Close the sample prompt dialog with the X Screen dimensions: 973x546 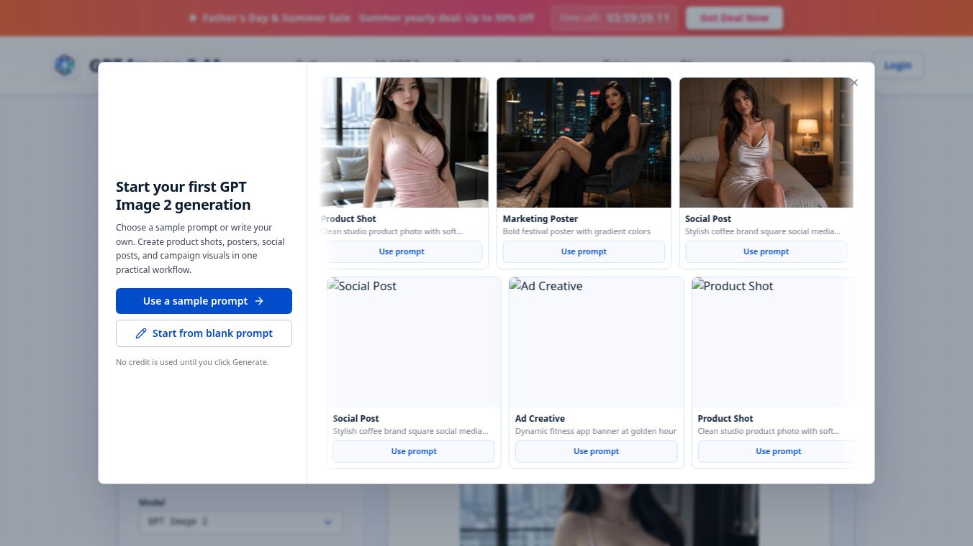point(854,83)
